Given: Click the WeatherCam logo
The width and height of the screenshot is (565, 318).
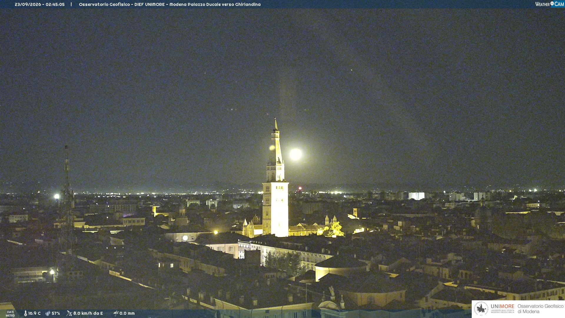Looking at the screenshot, I should 550,4.
